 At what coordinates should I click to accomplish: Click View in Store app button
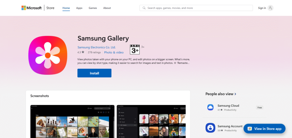click(x=264, y=129)
